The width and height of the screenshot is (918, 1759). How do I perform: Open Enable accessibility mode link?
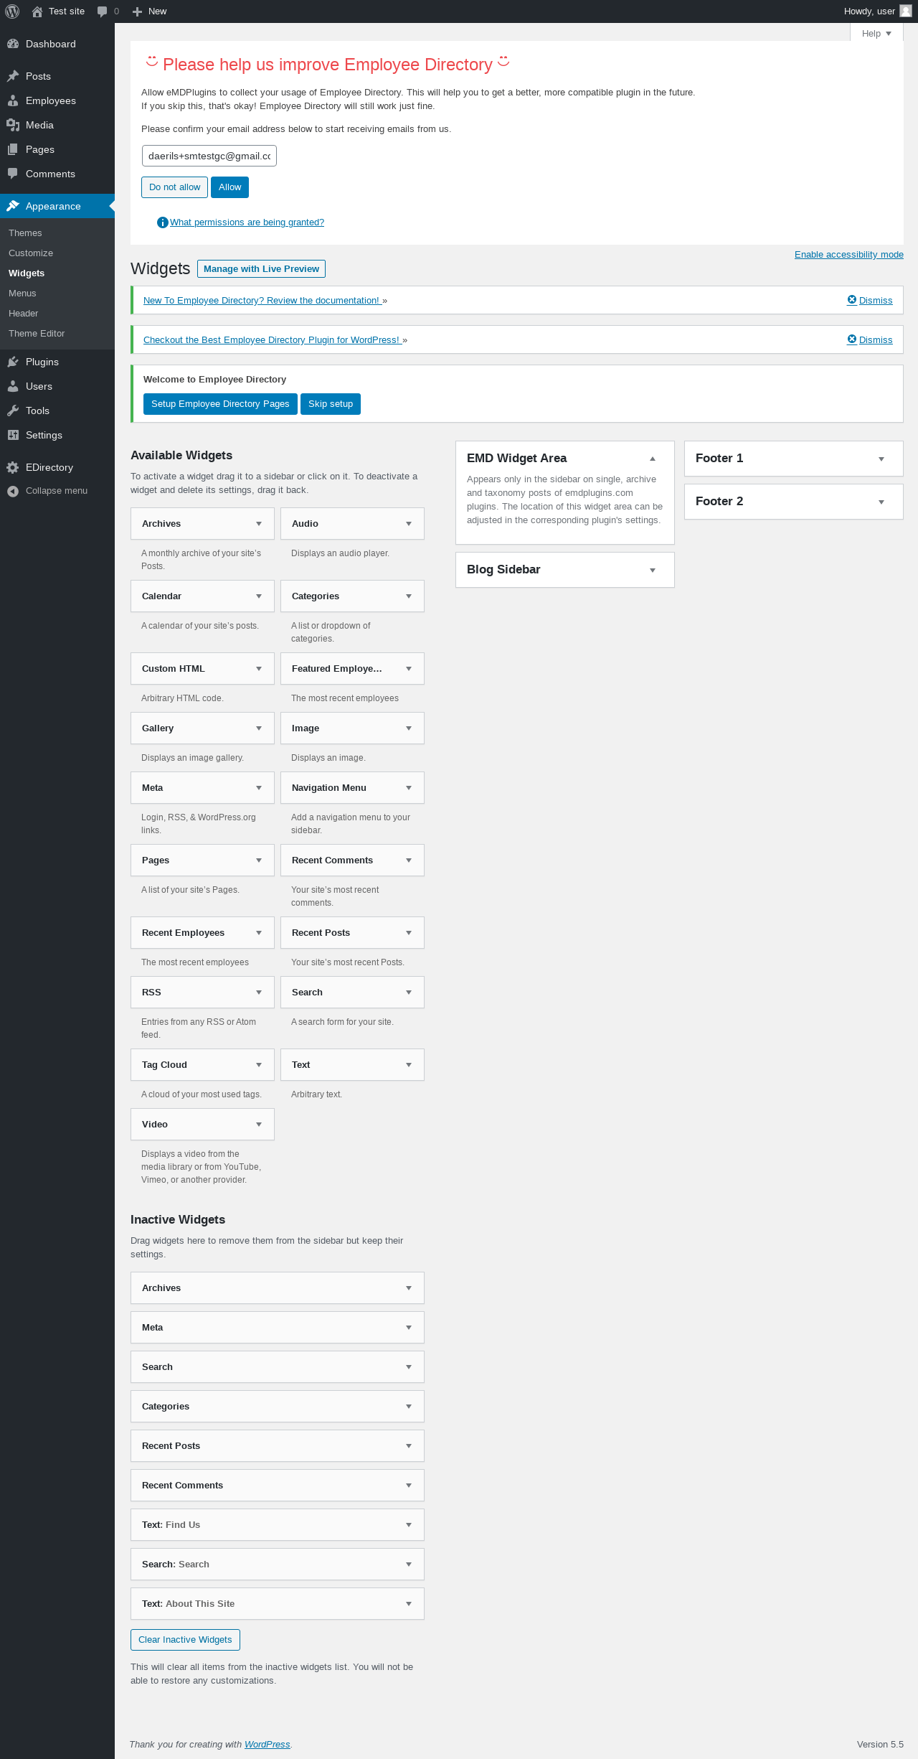[x=848, y=255]
